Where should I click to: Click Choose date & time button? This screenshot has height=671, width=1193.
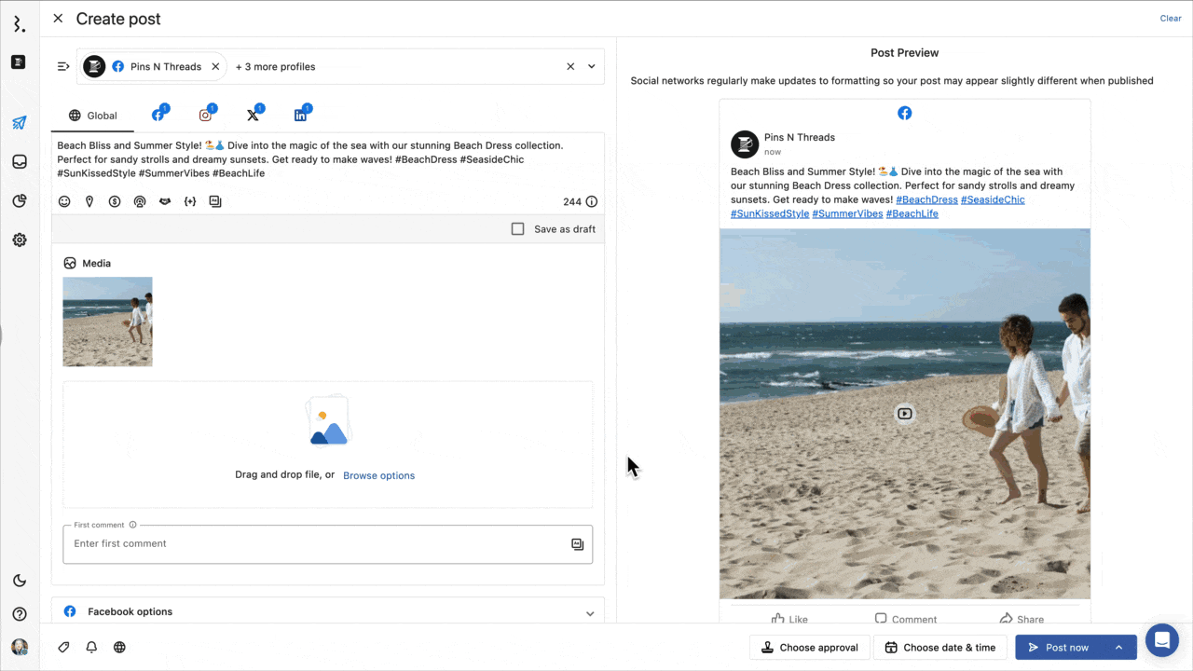tap(940, 648)
